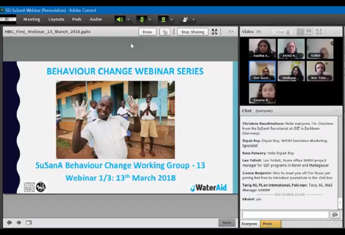
Task: Advance to the next slide arrow
Action: (x=19, y=223)
